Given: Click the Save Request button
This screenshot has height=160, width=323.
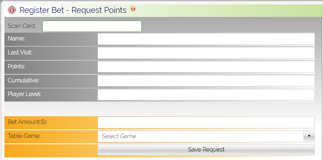Looking at the screenshot, I should (x=206, y=150).
